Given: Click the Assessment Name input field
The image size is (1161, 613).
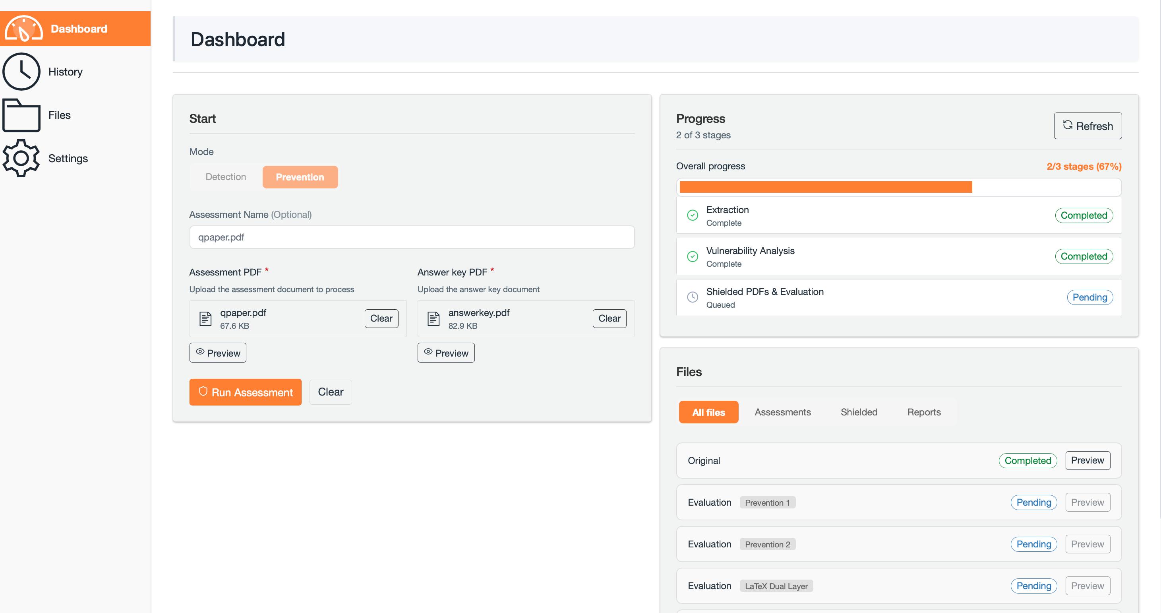Looking at the screenshot, I should [x=412, y=237].
